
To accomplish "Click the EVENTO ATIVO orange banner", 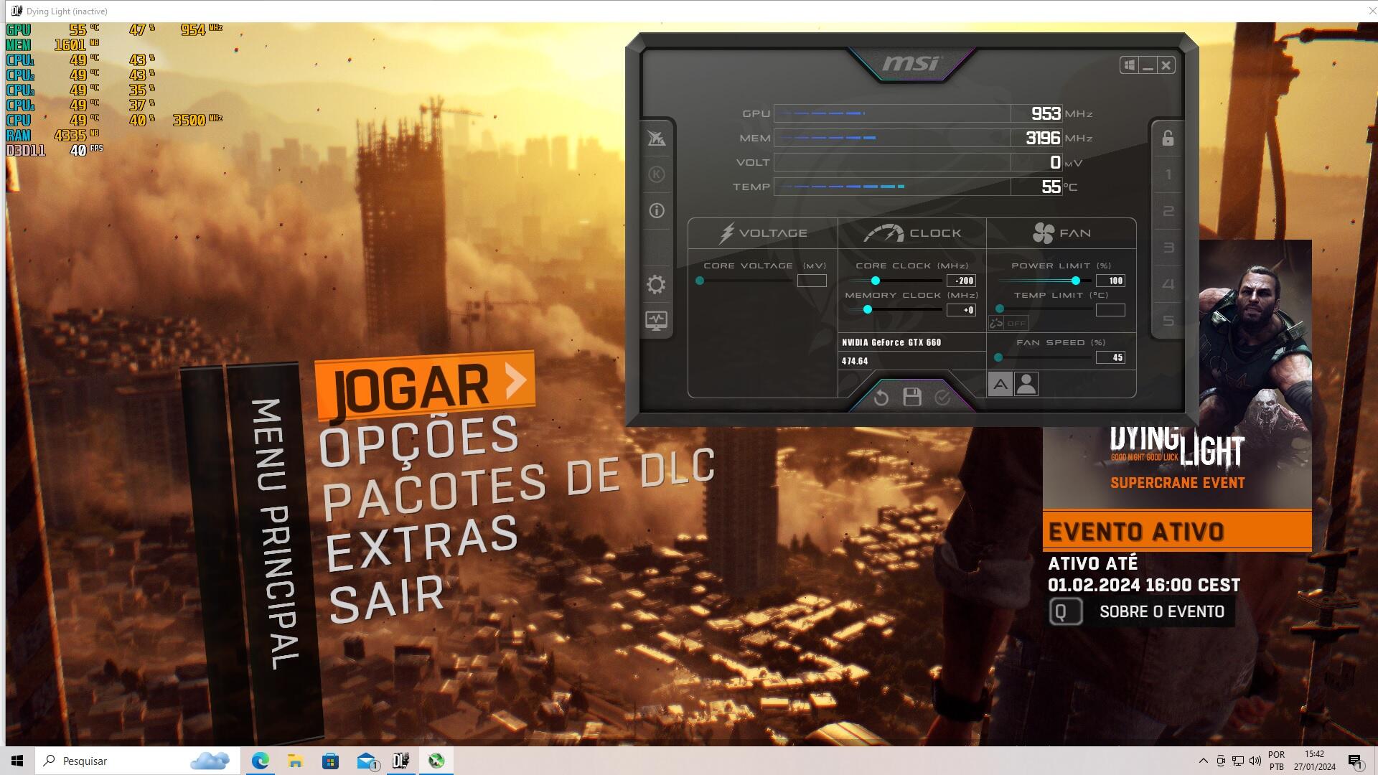I will point(1177,532).
